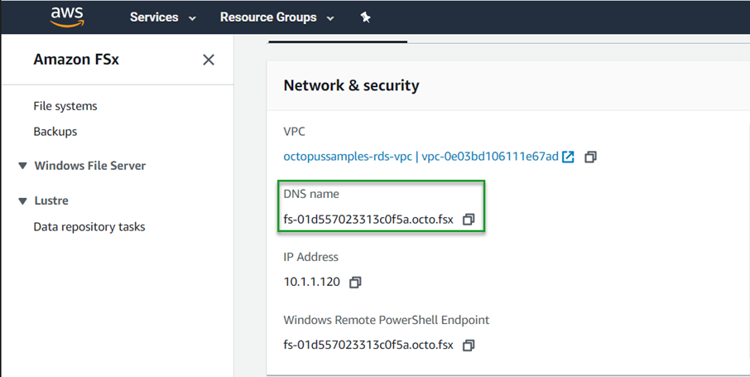The height and width of the screenshot is (377, 750).
Task: Click the DNS name value text
Action: click(368, 220)
